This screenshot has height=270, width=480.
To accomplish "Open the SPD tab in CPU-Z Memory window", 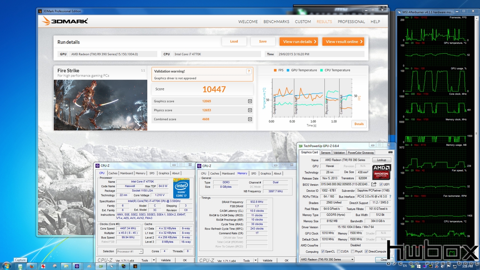I will [x=253, y=173].
